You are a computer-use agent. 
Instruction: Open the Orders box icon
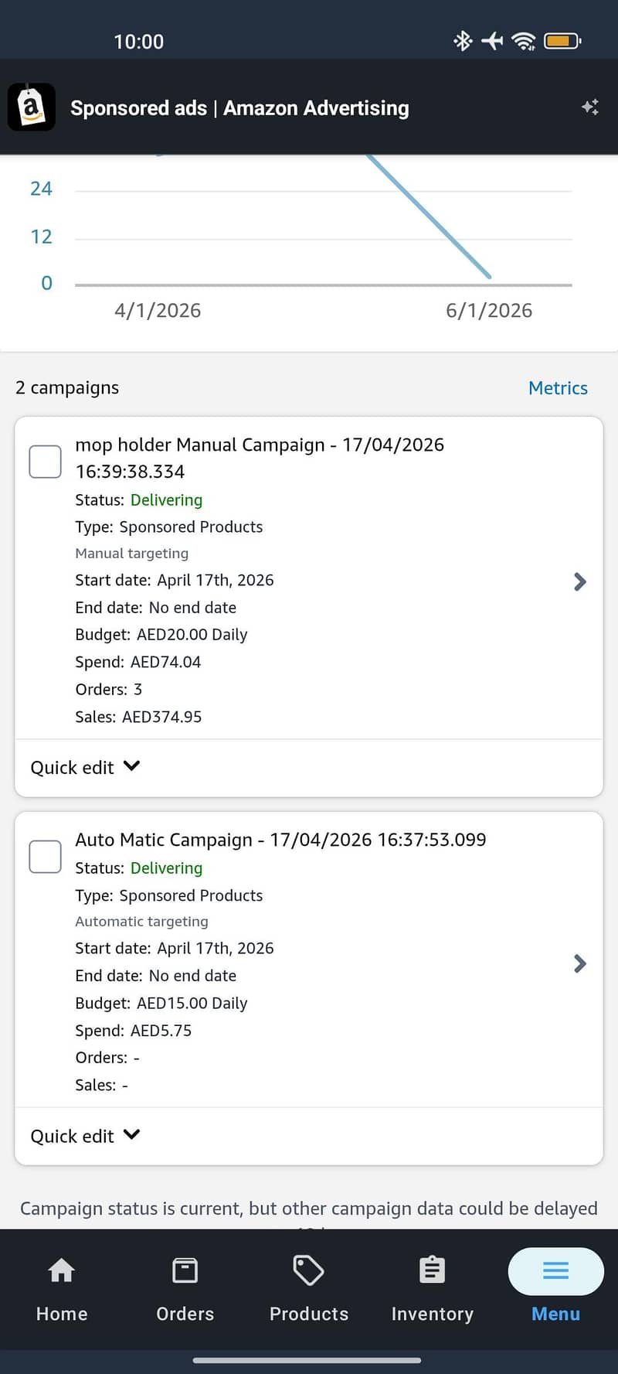[185, 1270]
